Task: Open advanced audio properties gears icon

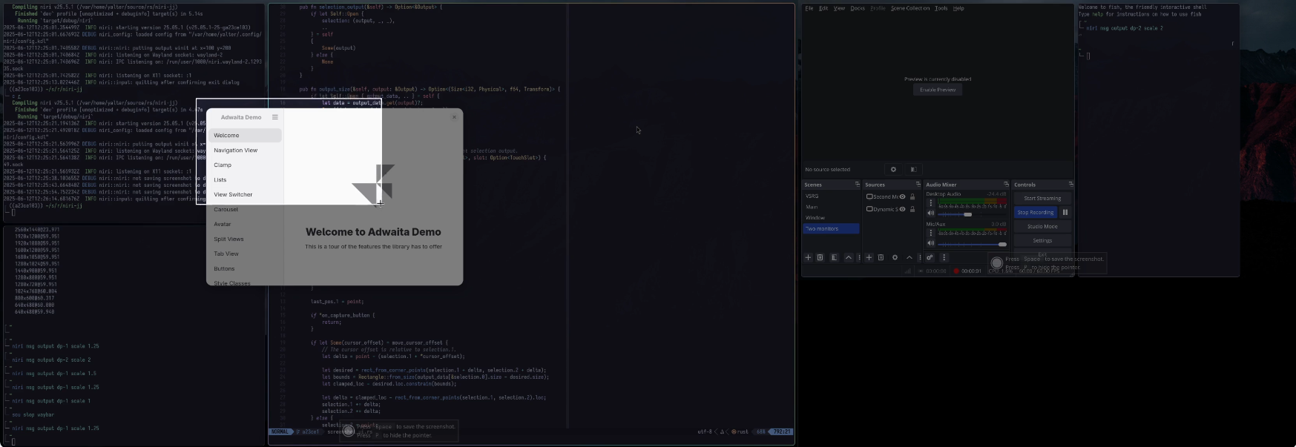Action: [x=930, y=258]
